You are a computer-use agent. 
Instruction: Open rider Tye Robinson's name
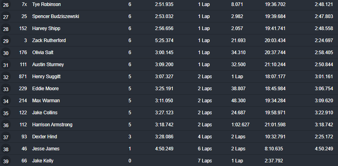(x=47, y=4)
